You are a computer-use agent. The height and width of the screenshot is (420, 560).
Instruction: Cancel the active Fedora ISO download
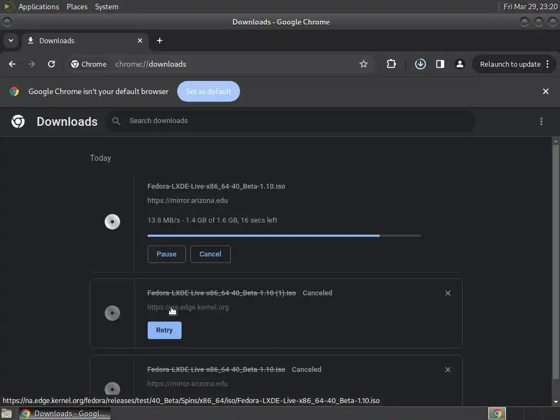click(x=211, y=254)
